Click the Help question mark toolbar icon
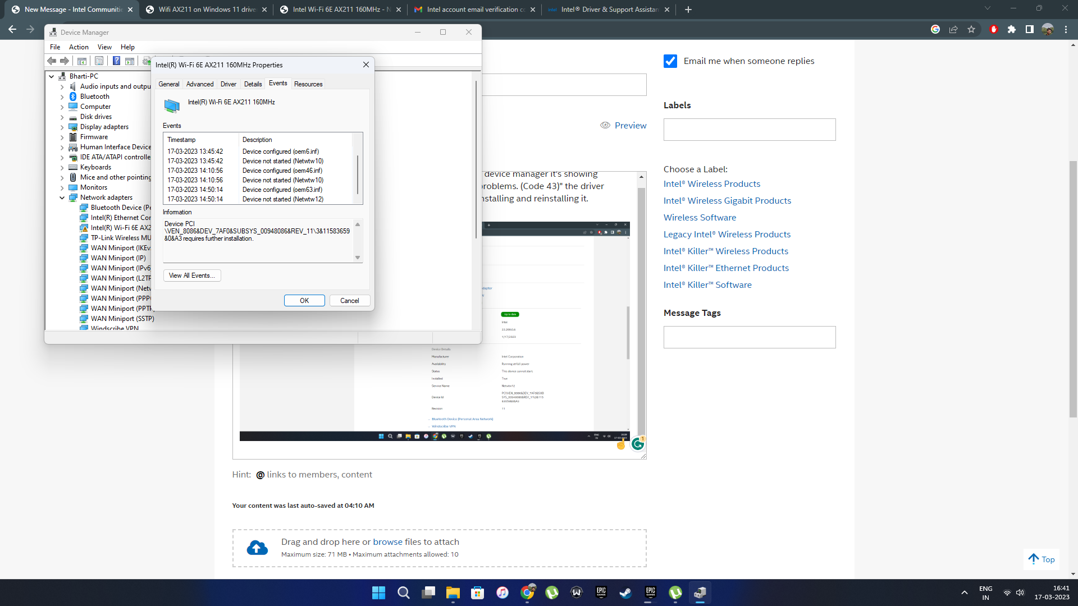The width and height of the screenshot is (1078, 606). click(117, 61)
